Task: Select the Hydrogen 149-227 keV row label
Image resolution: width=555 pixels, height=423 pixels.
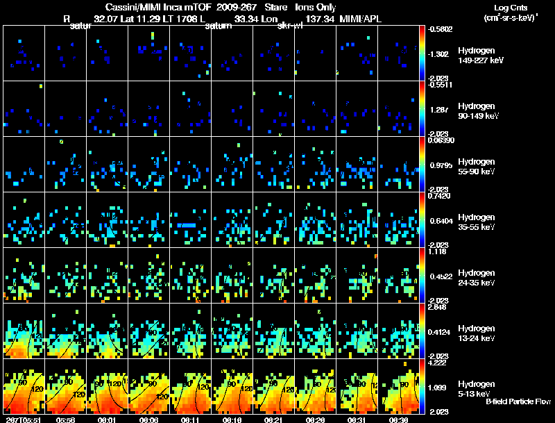Action: pos(480,56)
